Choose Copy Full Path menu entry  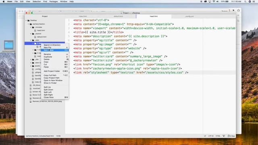55,75
